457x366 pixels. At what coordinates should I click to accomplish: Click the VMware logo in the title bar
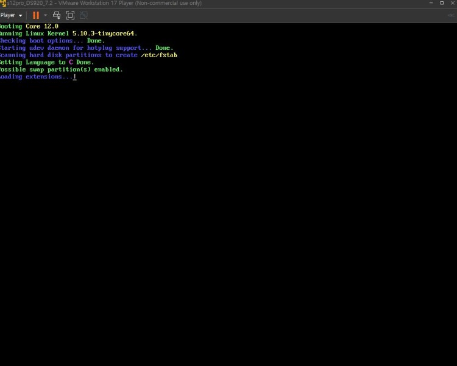click(x=3, y=3)
